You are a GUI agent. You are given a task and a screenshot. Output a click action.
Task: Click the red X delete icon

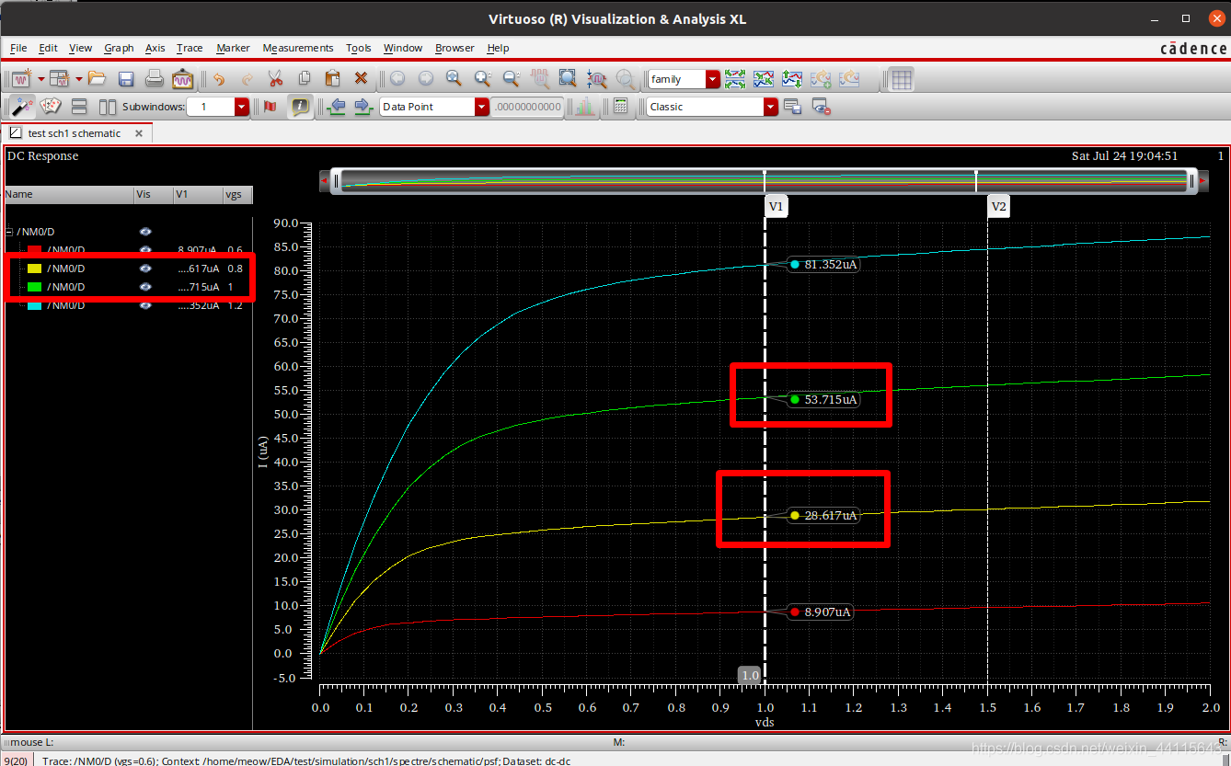(362, 79)
